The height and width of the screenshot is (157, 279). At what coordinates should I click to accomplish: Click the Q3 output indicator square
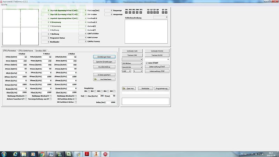click(154, 13)
